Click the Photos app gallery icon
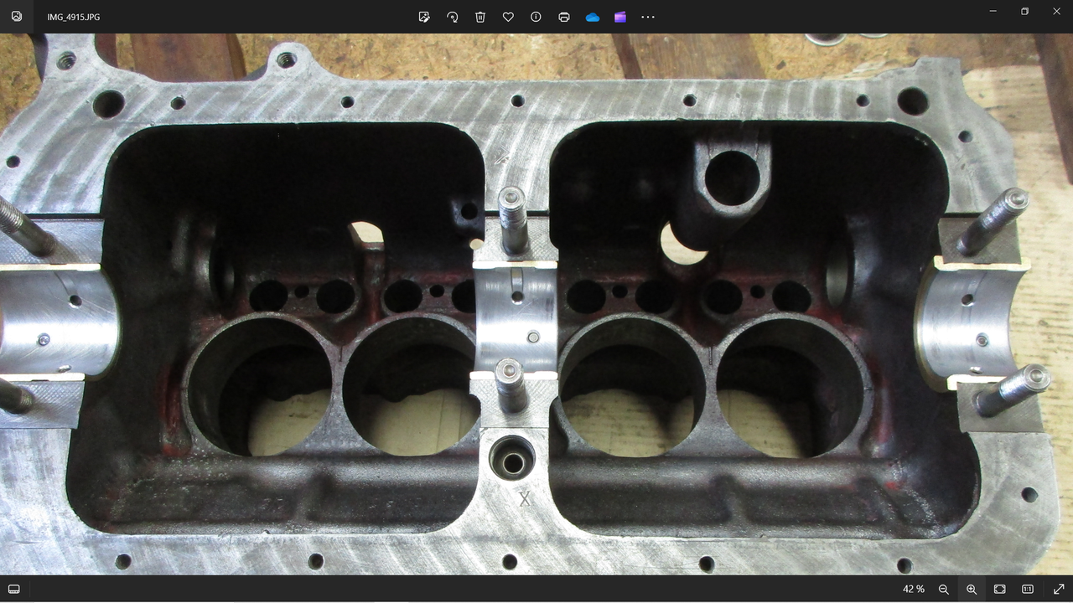Viewport: 1073px width, 603px height. click(17, 17)
